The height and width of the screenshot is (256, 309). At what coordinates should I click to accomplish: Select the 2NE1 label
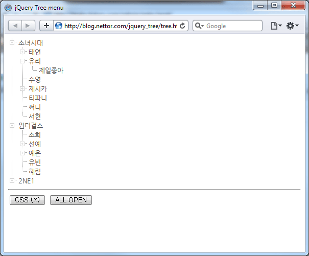(26, 181)
